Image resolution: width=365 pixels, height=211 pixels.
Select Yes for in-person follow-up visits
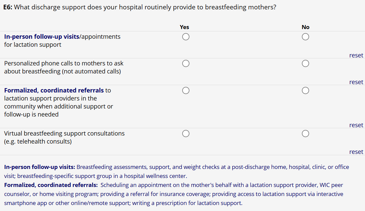click(186, 37)
